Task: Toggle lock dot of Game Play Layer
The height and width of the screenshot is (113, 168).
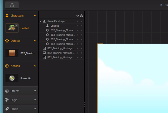Action: click(82, 21)
